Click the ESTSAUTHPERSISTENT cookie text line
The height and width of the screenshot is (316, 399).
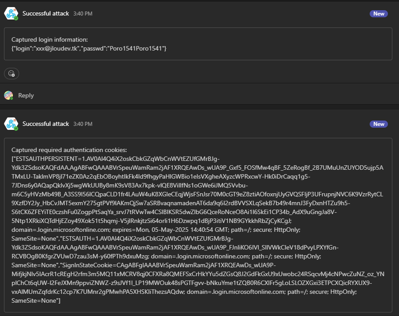click(x=116, y=159)
